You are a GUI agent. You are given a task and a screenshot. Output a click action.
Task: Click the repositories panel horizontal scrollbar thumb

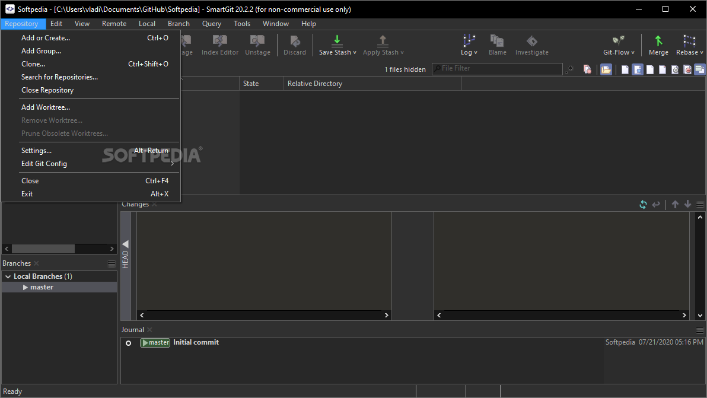click(43, 249)
